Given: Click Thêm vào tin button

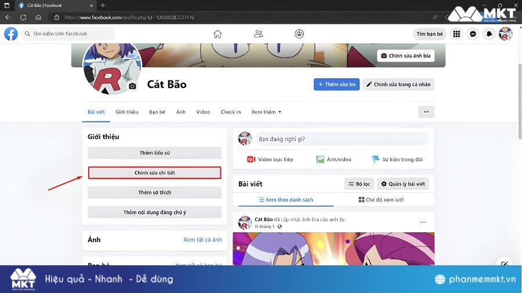Looking at the screenshot, I should (336, 85).
